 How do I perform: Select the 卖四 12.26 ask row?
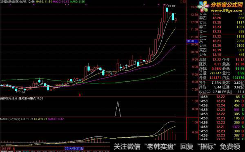(x=222, y=18)
